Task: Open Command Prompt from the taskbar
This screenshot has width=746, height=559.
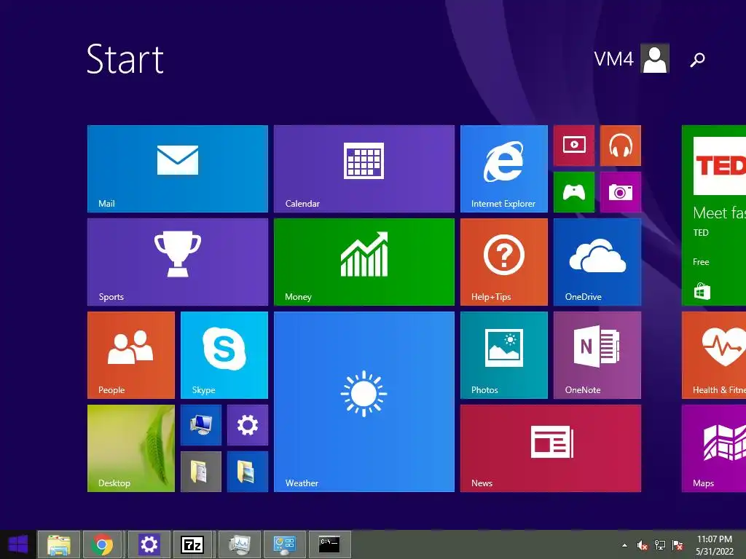Action: point(329,544)
